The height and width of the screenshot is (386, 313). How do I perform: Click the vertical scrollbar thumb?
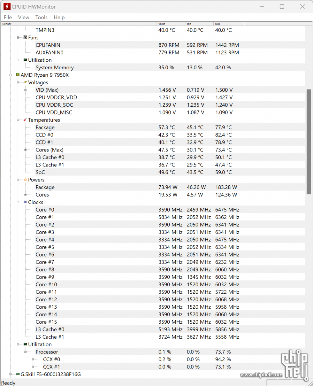click(309, 142)
